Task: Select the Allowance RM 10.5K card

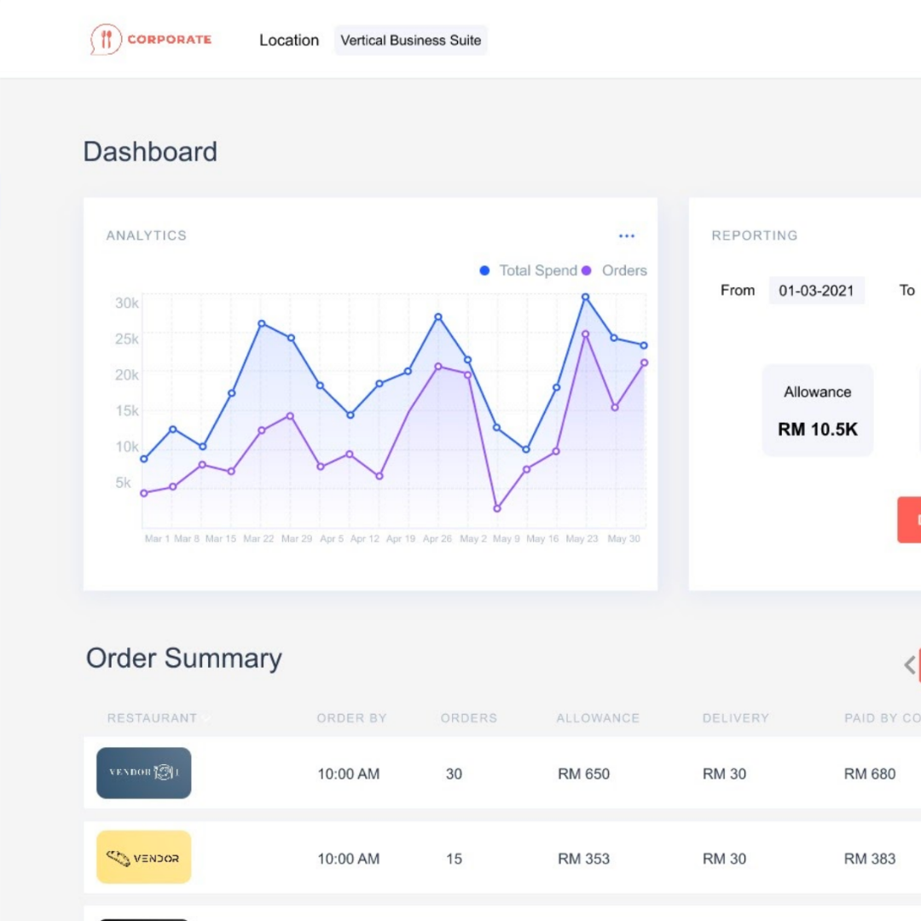Action: point(817,410)
